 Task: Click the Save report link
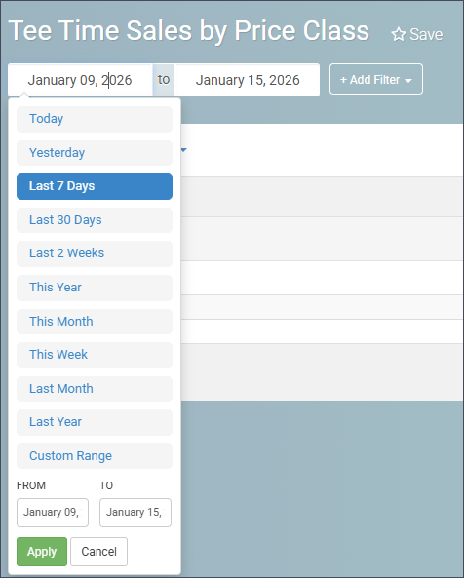[x=417, y=35]
